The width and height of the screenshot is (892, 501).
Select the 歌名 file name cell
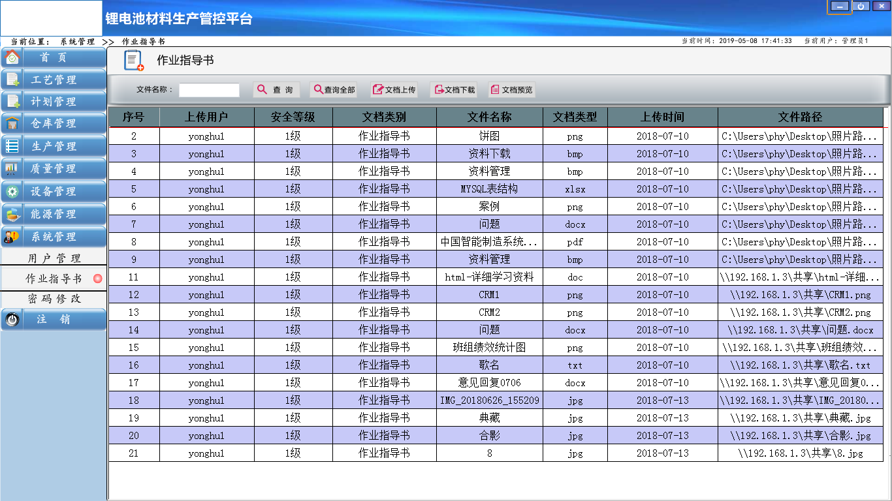[x=490, y=365]
